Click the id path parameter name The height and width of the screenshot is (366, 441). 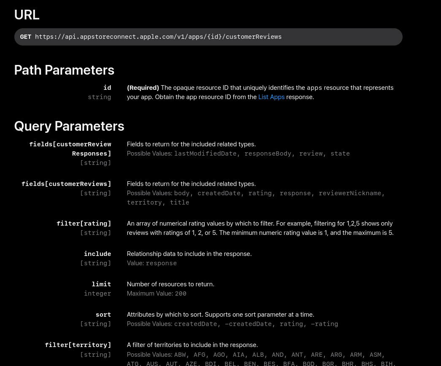(107, 88)
